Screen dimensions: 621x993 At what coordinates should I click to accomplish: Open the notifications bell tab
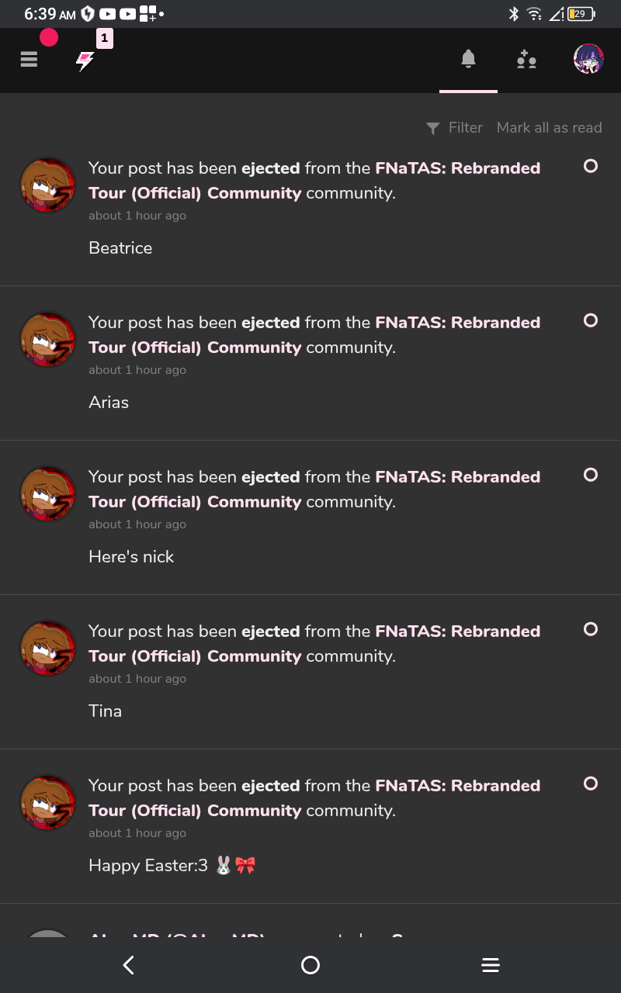tap(468, 59)
